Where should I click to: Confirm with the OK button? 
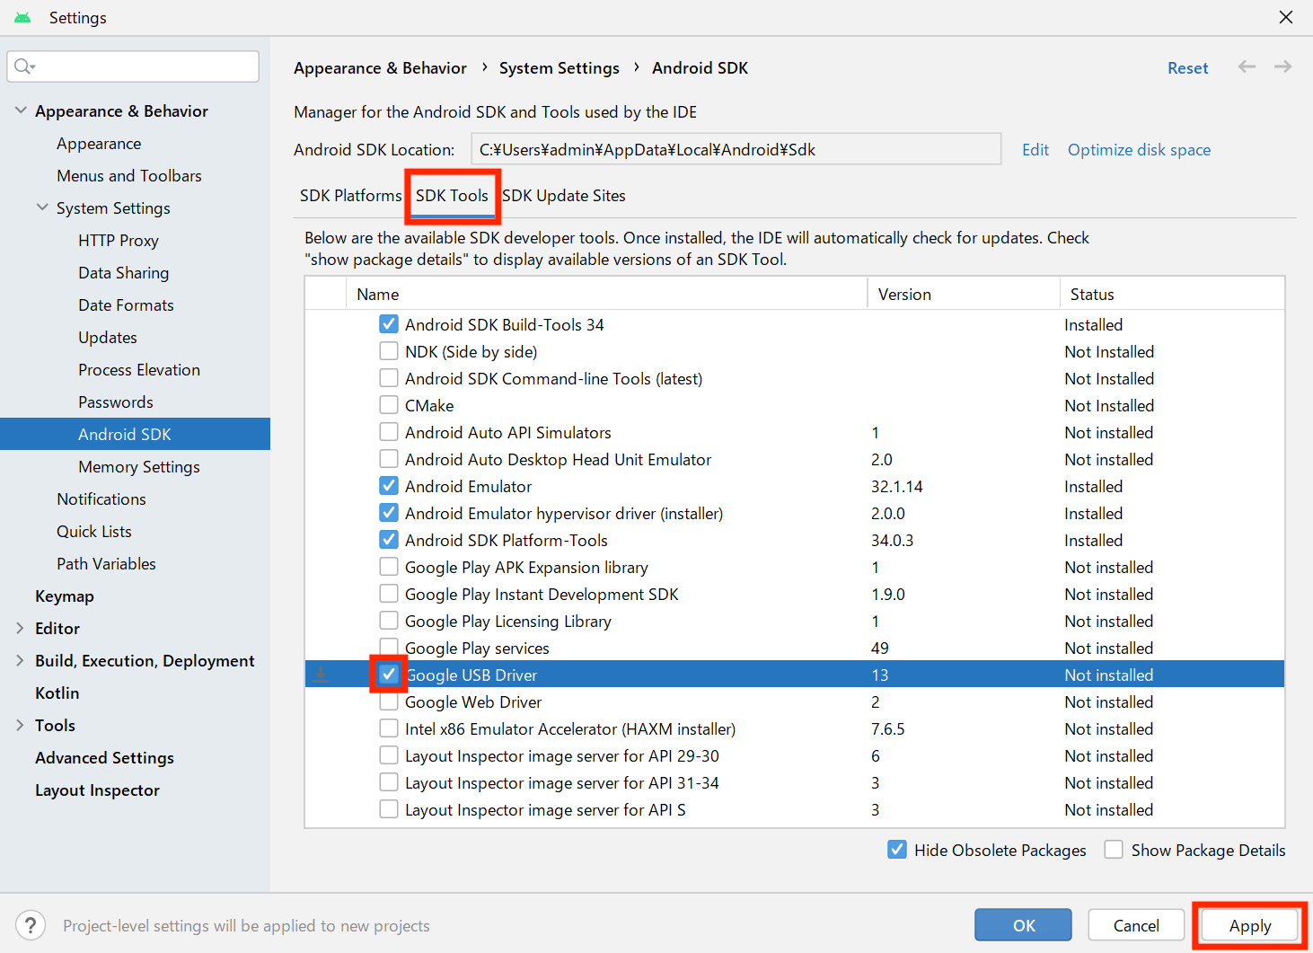1023,925
